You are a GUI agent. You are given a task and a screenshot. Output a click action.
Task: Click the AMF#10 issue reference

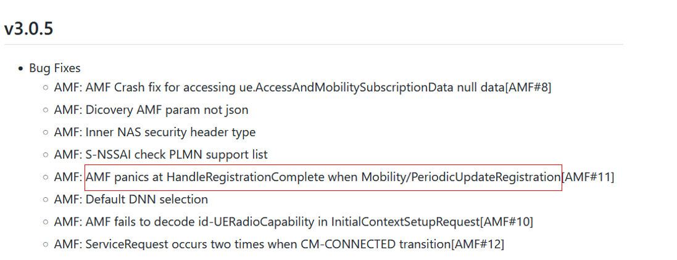[507, 222]
